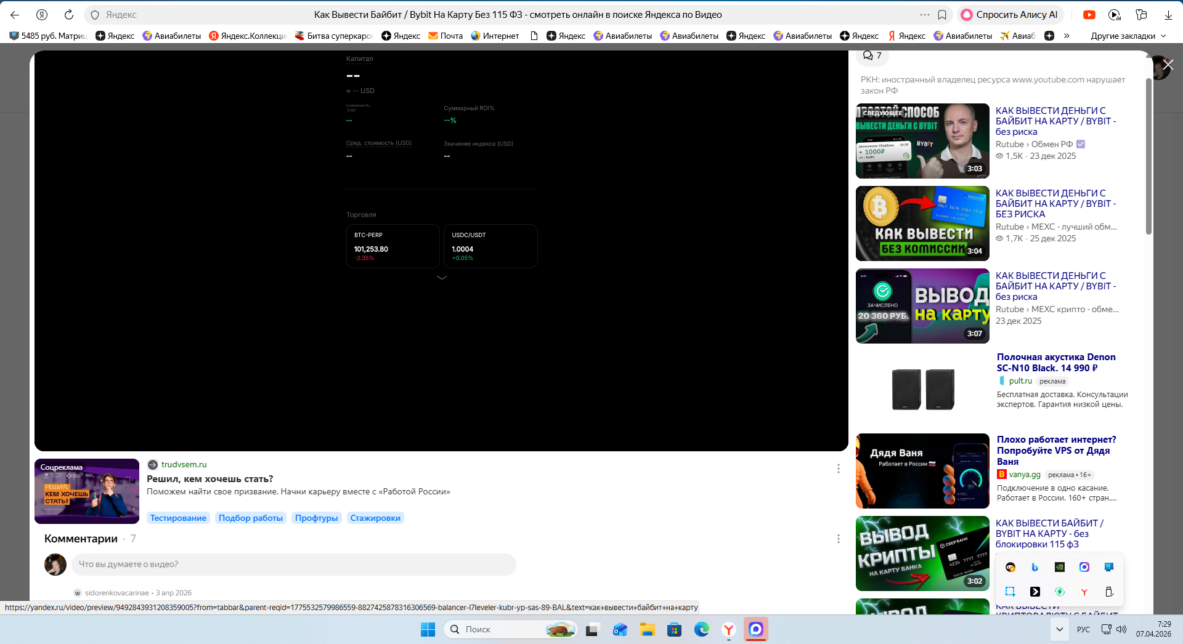Viewport: 1183px width, 644px height.
Task: Expand the hidden bookmarks double-chevron
Action: point(1067,36)
